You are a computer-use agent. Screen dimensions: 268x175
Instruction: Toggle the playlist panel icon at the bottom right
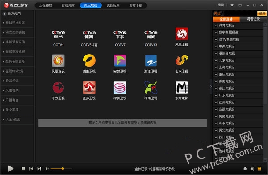[x=259, y=169]
